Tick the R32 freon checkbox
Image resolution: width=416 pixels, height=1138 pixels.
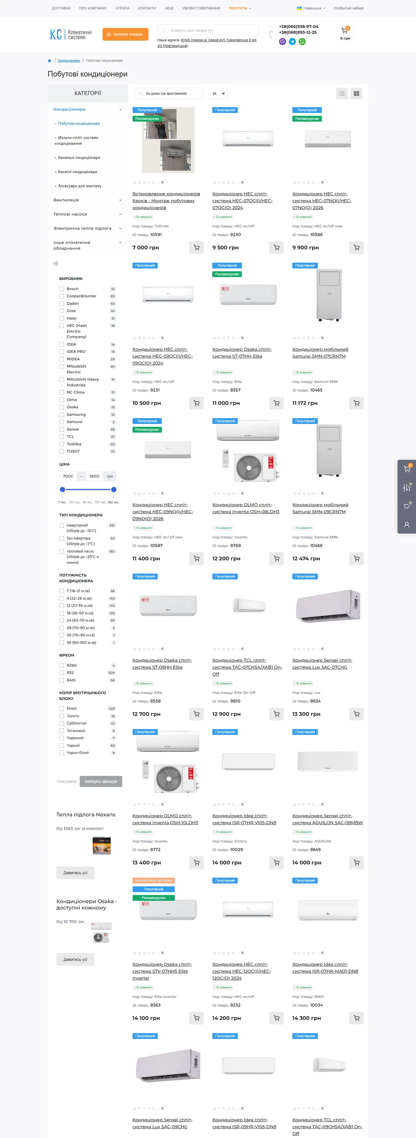(61, 673)
